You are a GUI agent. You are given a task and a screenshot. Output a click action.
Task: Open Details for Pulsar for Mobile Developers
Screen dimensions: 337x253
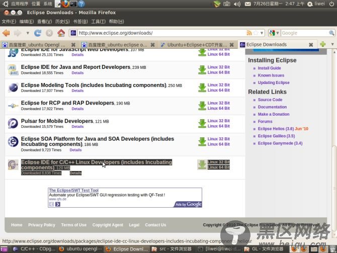click(77, 127)
